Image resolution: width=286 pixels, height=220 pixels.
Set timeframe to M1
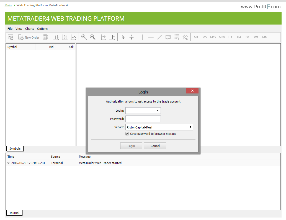coord(196,37)
